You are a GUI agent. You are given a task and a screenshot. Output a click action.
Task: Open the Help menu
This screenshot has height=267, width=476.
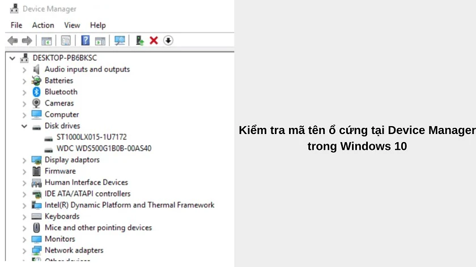coord(97,25)
